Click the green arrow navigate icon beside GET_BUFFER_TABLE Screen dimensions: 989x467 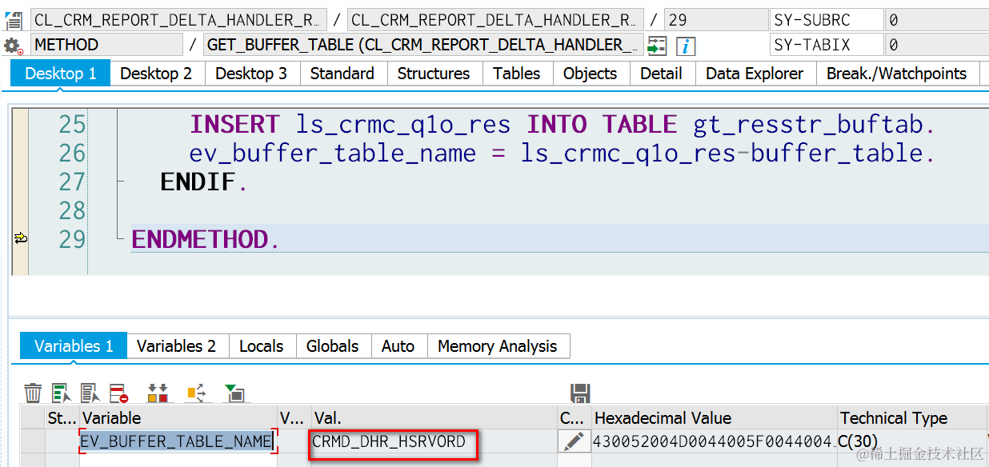[657, 46]
